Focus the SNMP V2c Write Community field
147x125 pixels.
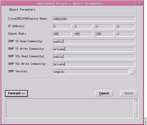pos(94,64)
